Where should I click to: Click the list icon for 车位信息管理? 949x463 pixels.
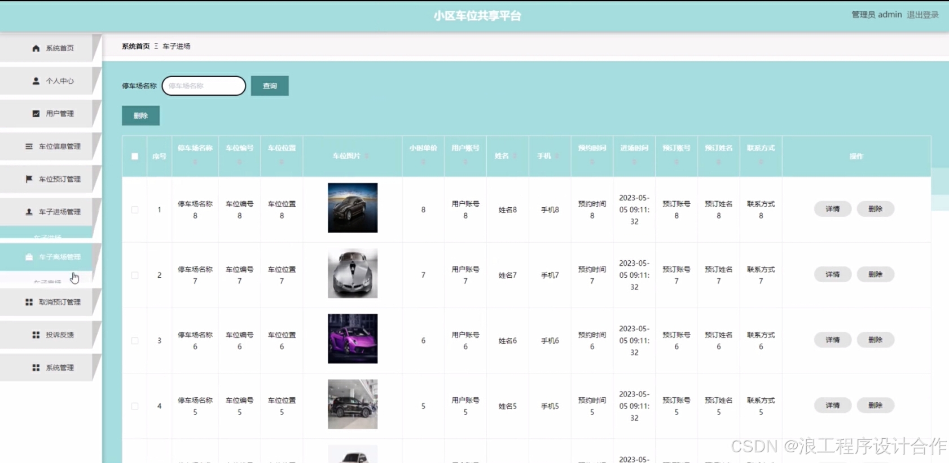click(29, 146)
